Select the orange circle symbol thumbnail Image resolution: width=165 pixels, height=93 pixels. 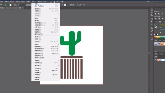[x=162, y=44]
